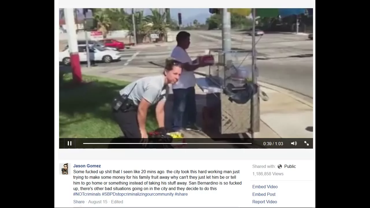Screen dimensions: 370x208
Task: Click the video frame to toggle playback
Action: point(186,73)
